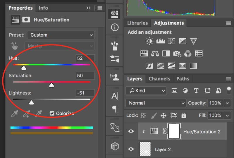Toggle artboard nesting lock
Image resolution: width=234 pixels, height=158 pixels.
tap(173, 115)
